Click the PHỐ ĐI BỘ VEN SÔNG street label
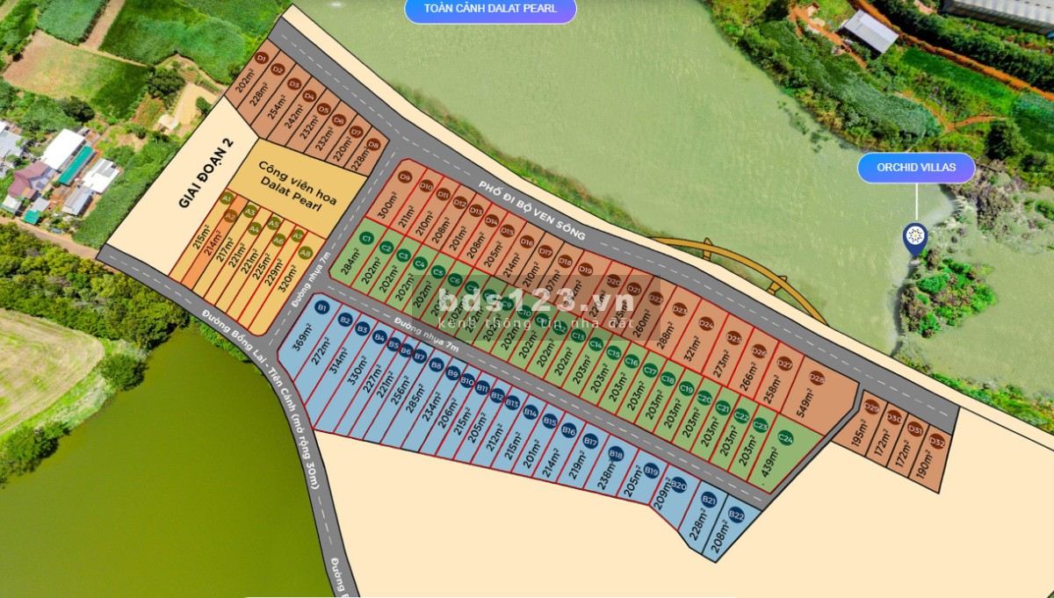The height and width of the screenshot is (598, 1054). pyautogui.click(x=532, y=212)
